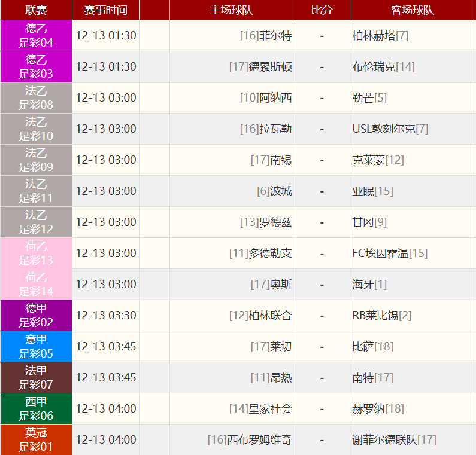Select the 德甲 足彩02 league cell

click(x=36, y=315)
